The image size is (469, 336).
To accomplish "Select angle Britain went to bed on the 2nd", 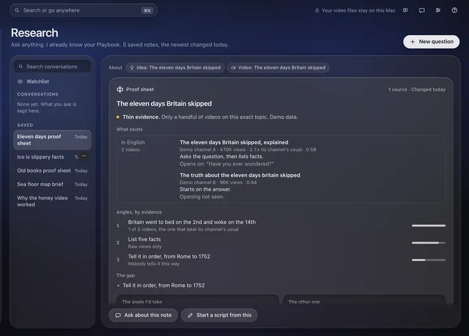I will pos(192,223).
